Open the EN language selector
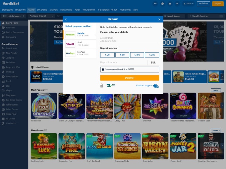The height and width of the screenshot is (169, 226). 155,4
